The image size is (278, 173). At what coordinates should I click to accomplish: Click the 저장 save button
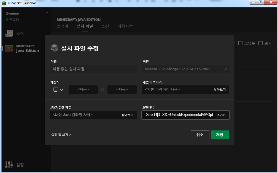click(220, 135)
